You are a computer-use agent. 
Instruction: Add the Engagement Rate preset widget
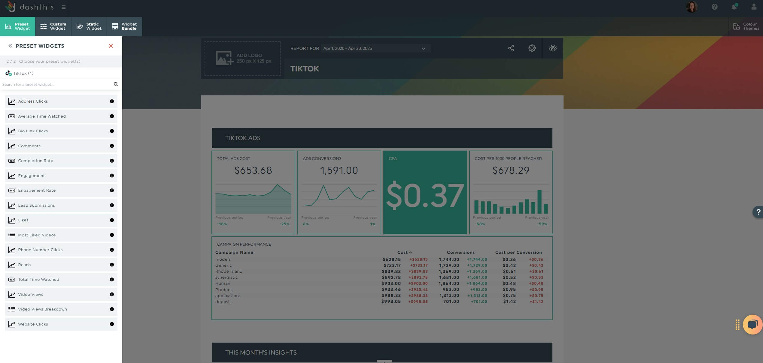tap(37, 190)
